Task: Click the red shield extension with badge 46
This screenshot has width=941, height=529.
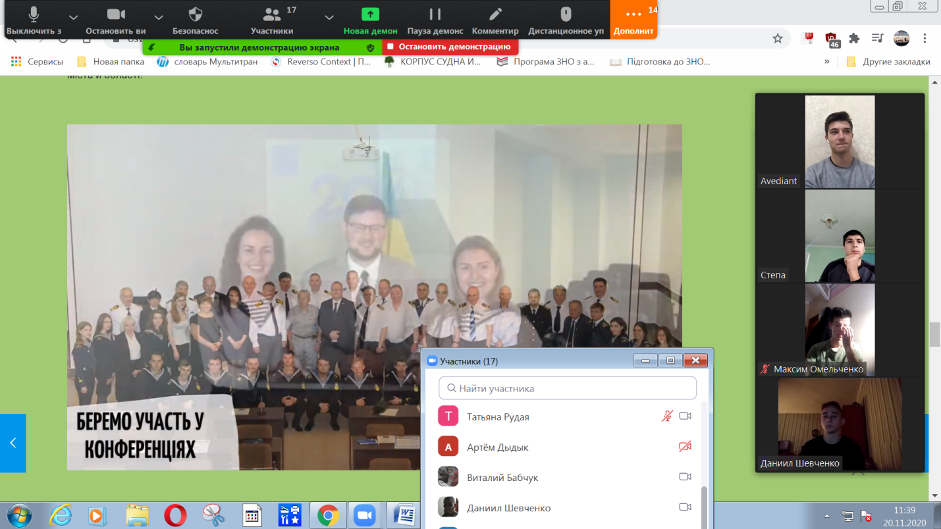Action: (x=832, y=39)
